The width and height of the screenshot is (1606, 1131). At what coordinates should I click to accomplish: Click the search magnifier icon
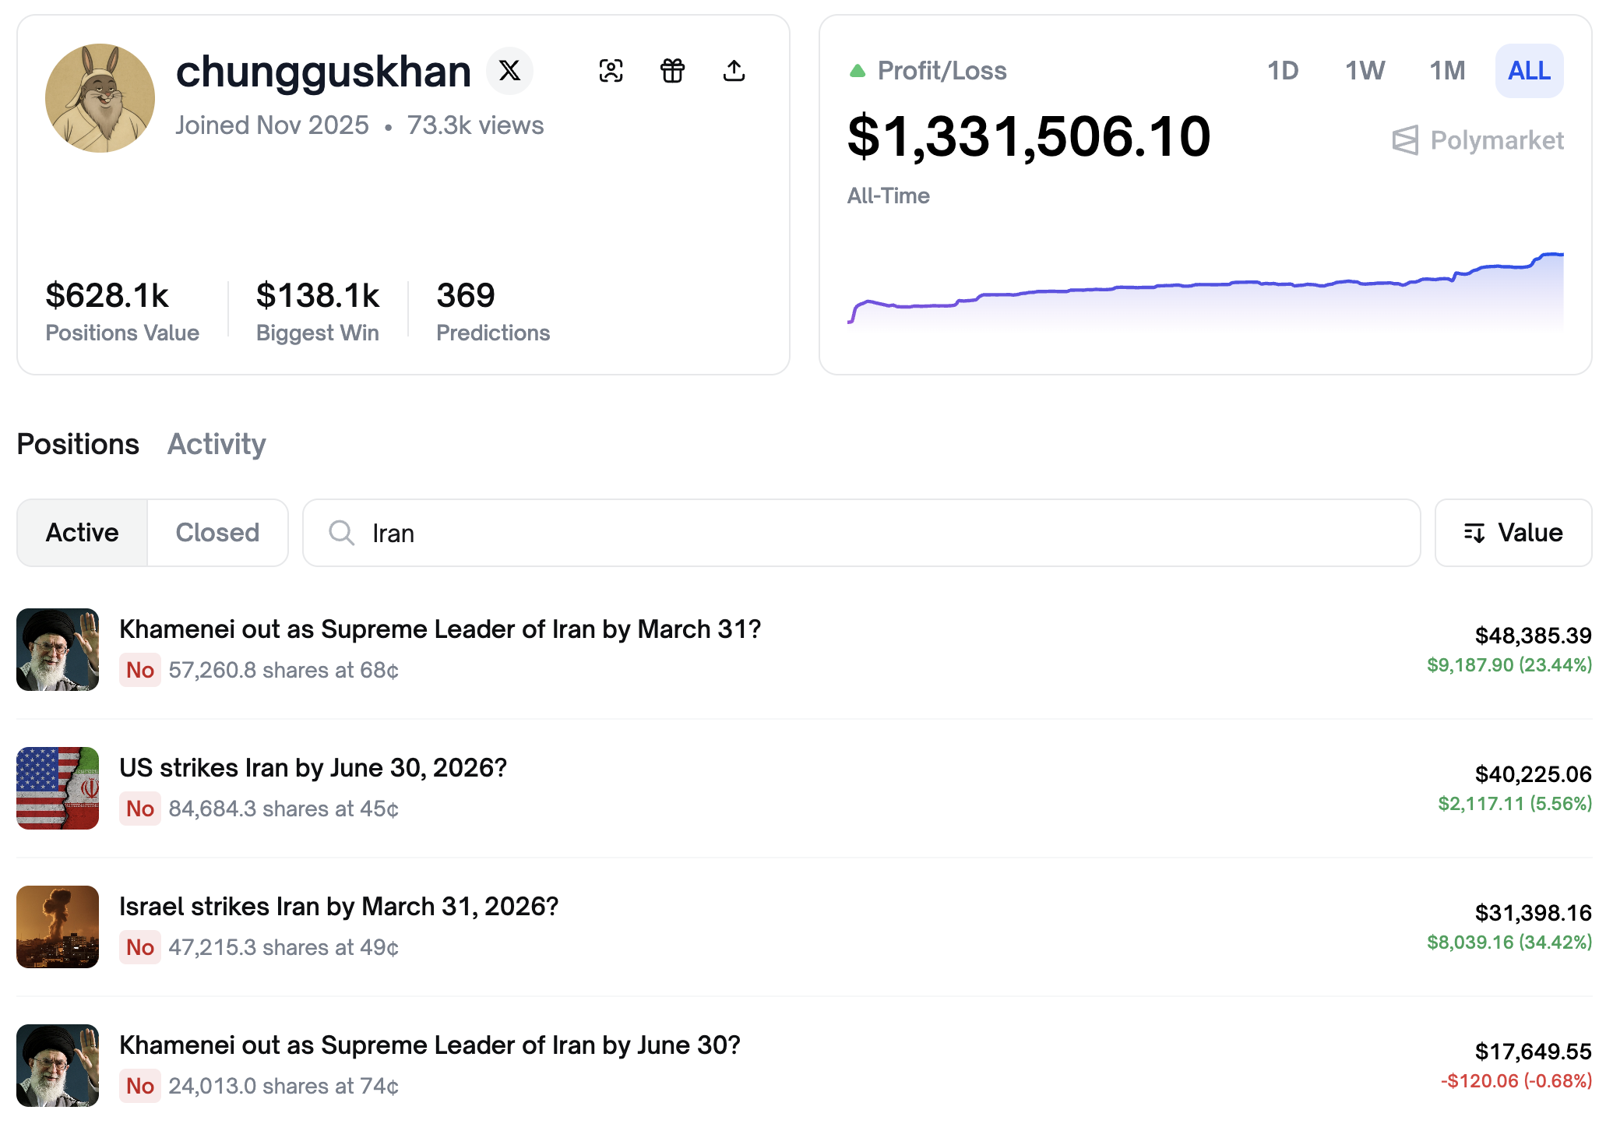tap(341, 533)
